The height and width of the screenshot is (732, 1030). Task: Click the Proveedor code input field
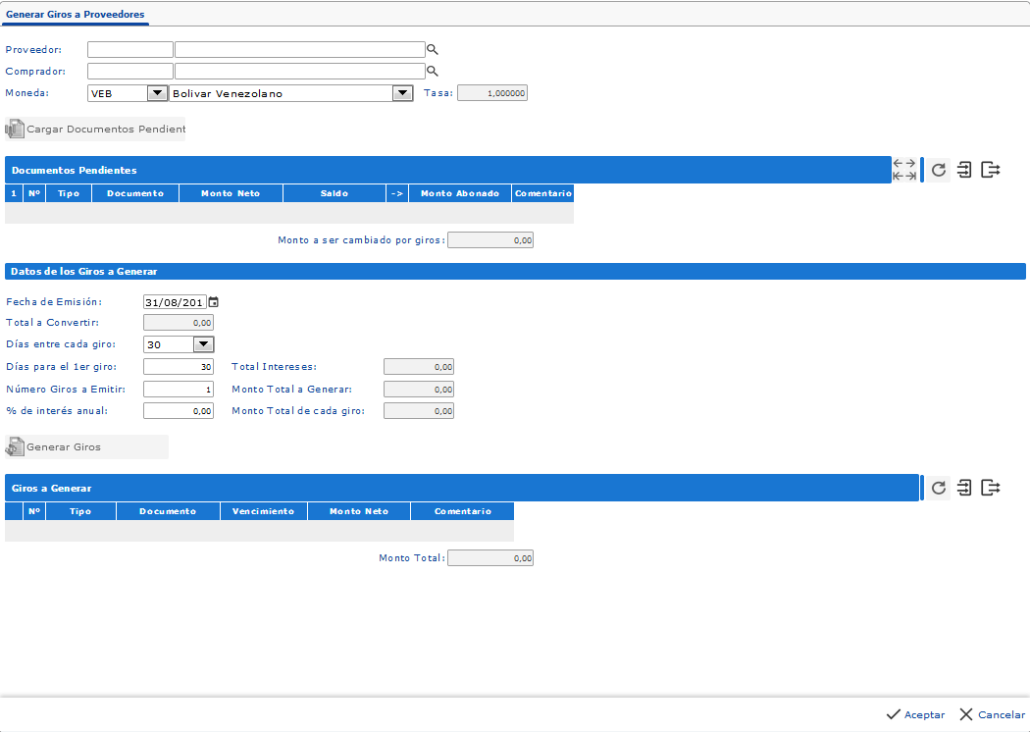130,49
